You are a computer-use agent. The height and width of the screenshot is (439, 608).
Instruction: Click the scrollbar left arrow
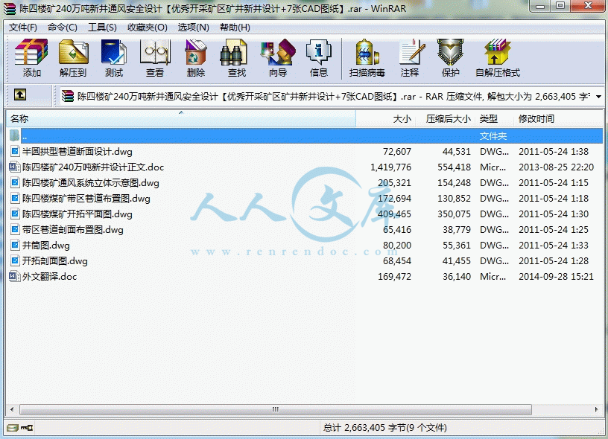(12, 409)
